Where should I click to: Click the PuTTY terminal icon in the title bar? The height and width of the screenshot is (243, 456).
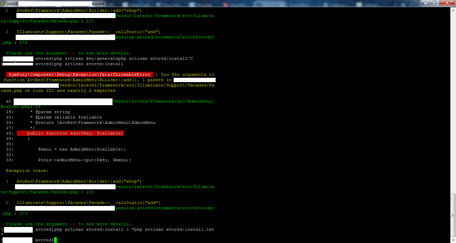[3, 3]
